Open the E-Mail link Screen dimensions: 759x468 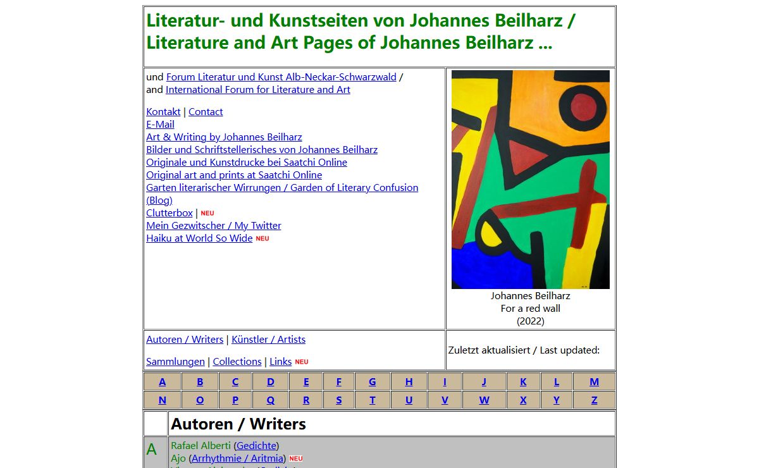tap(160, 125)
